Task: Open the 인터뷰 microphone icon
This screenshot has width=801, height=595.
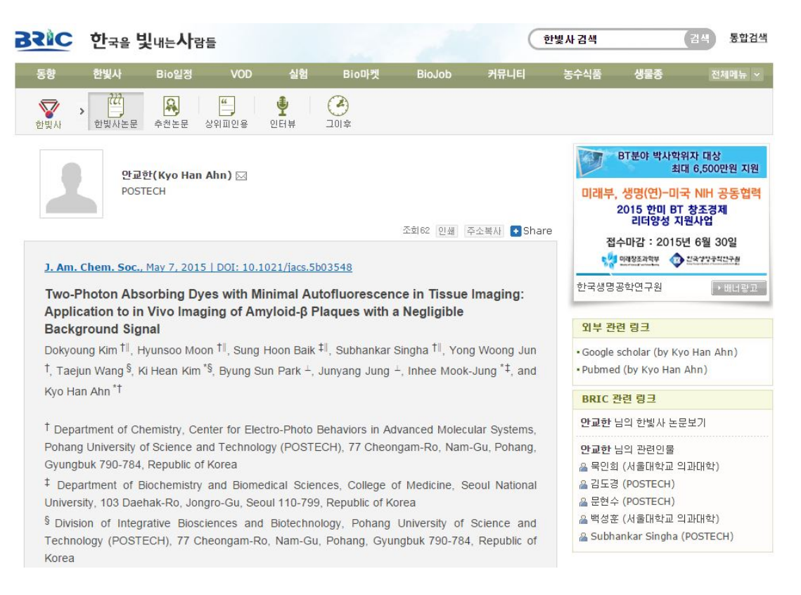Action: pyautogui.click(x=282, y=107)
